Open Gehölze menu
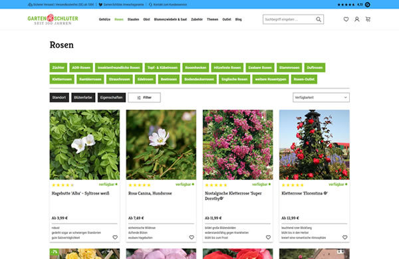399x259 pixels. [104, 19]
